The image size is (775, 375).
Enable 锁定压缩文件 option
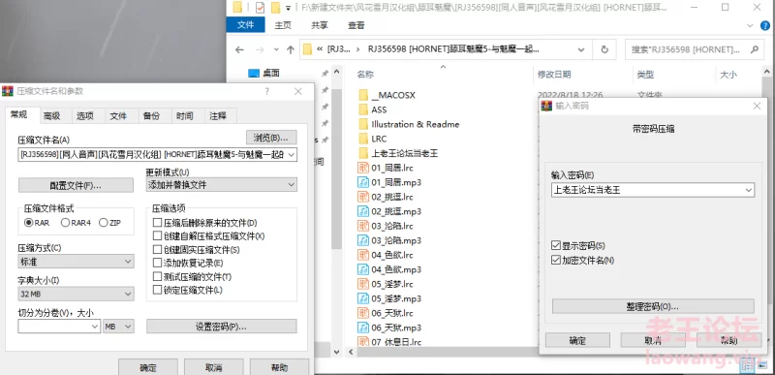coord(157,290)
